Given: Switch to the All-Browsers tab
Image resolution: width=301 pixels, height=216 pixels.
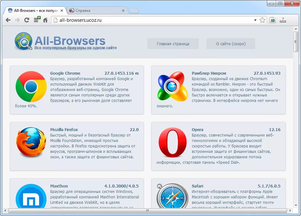Looking at the screenshot, I should coord(35,11).
